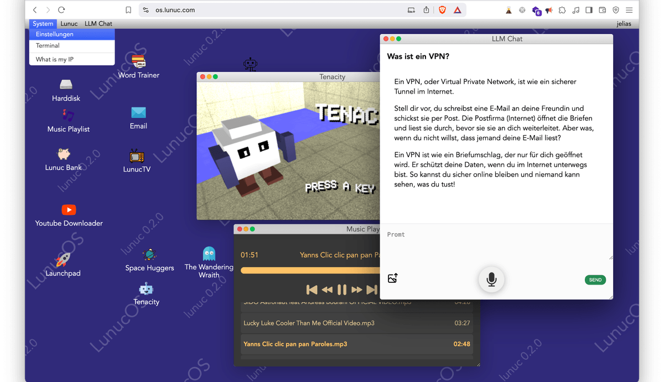Skip to the previous track
Image resolution: width=664 pixels, height=382 pixels.
tap(312, 290)
